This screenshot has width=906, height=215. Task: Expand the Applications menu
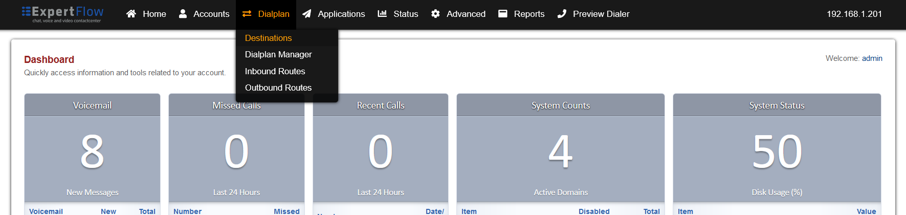[341, 14]
